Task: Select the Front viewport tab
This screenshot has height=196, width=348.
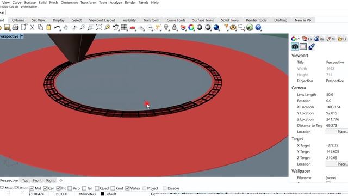Action: pyautogui.click(x=38, y=180)
